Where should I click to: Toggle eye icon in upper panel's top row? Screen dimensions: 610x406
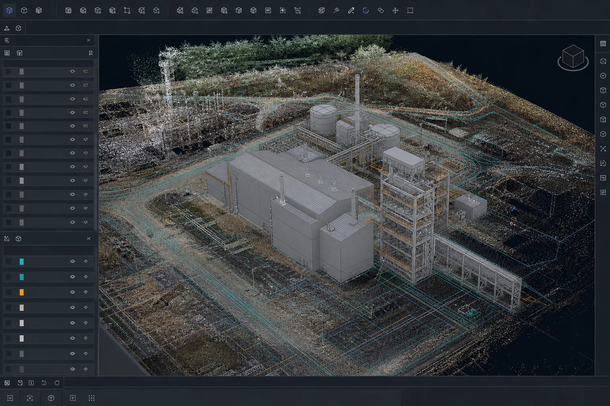pos(72,71)
